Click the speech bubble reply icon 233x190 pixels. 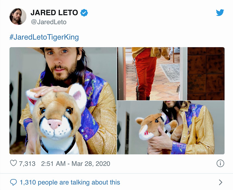pyautogui.click(x=13, y=182)
